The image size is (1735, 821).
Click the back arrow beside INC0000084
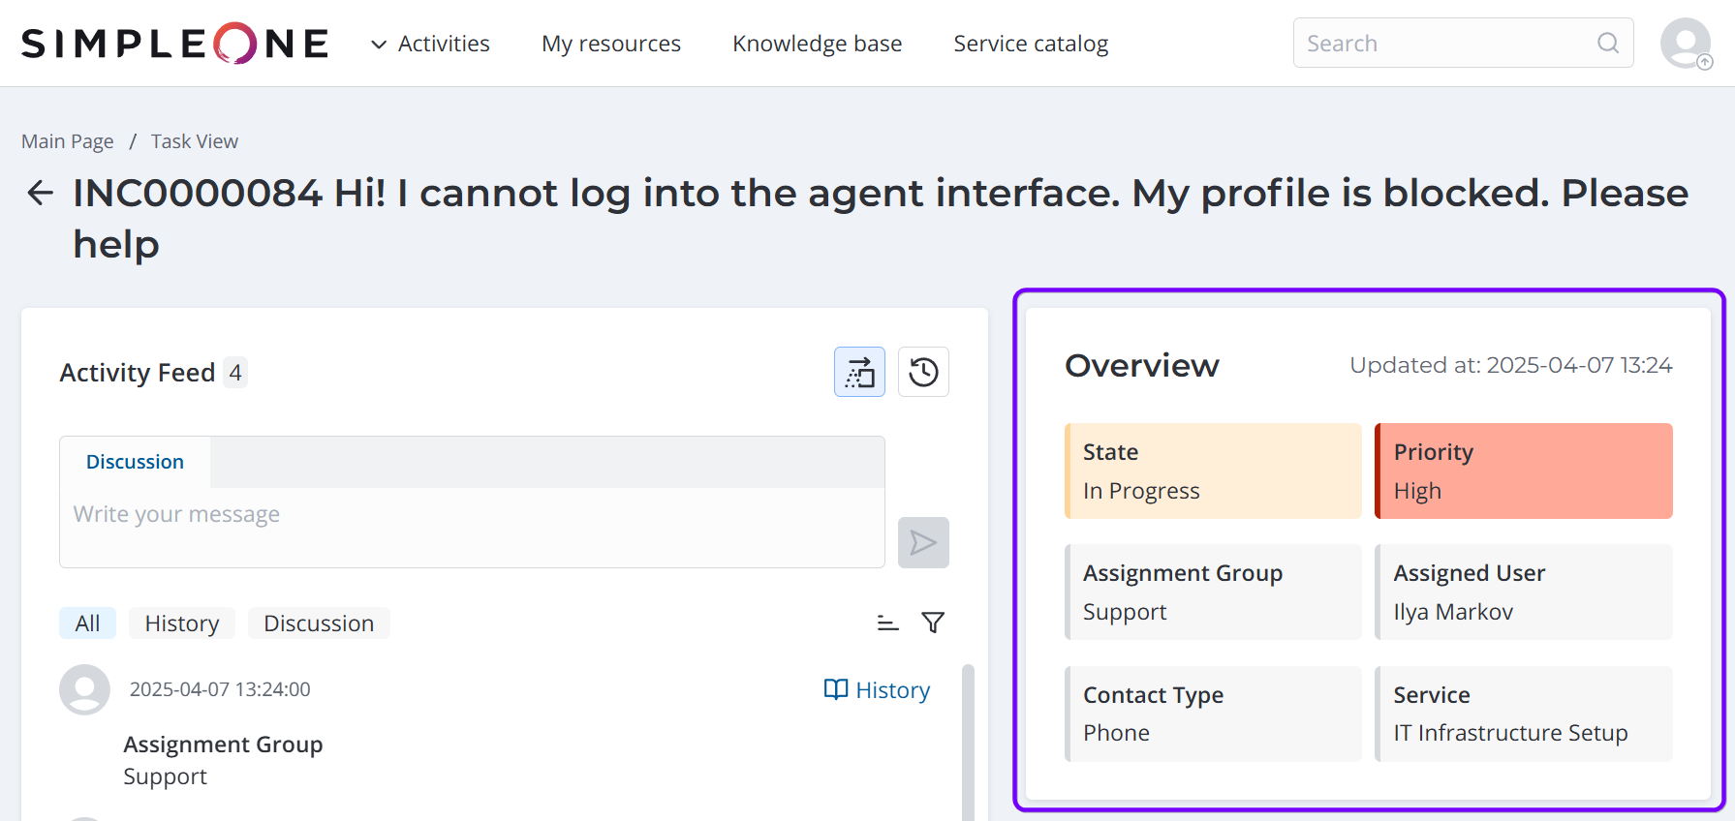40,193
